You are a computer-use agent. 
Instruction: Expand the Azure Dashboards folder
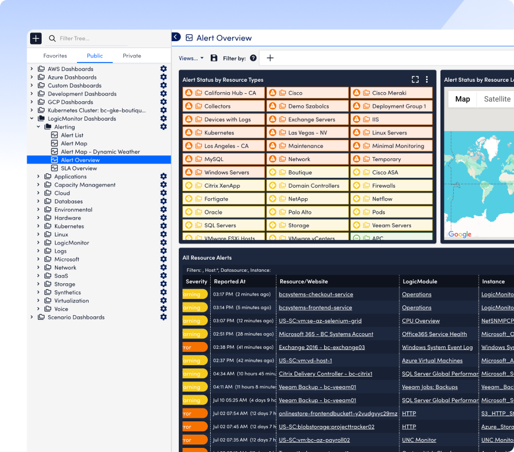(31, 77)
